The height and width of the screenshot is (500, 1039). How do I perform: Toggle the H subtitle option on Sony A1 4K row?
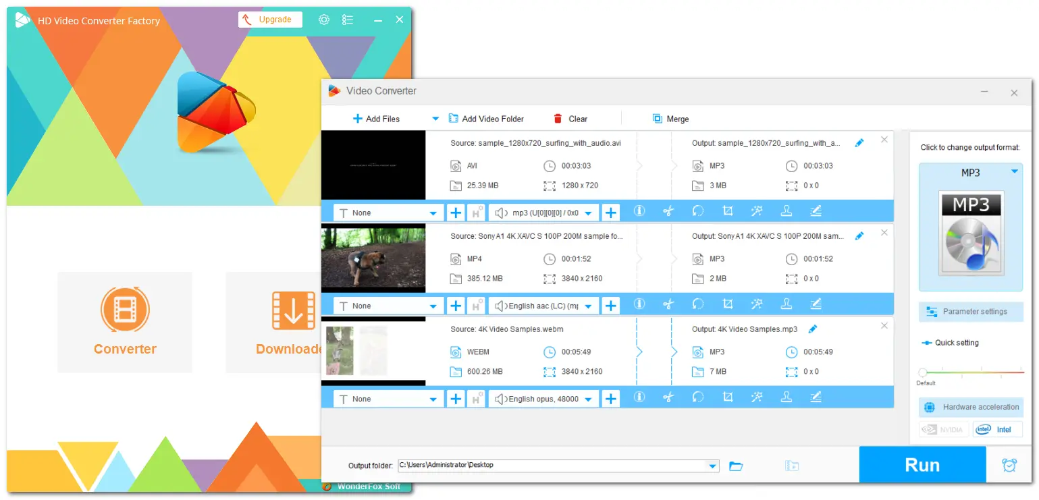(x=477, y=306)
